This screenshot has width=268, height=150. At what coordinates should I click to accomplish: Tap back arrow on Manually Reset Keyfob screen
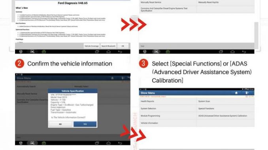coord(244,52)
